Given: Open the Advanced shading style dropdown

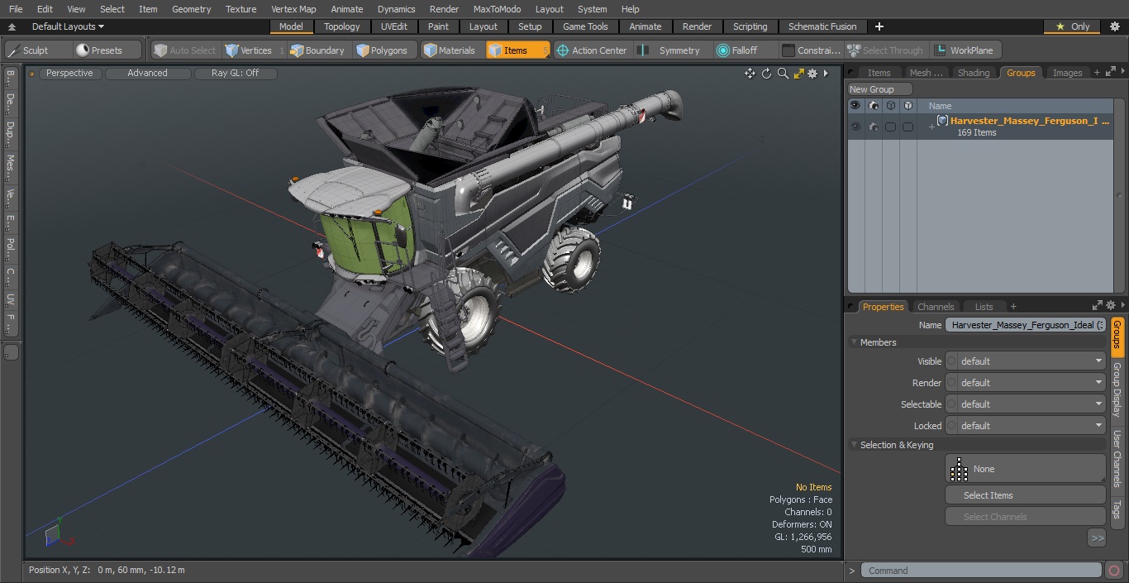Looking at the screenshot, I should tap(147, 73).
